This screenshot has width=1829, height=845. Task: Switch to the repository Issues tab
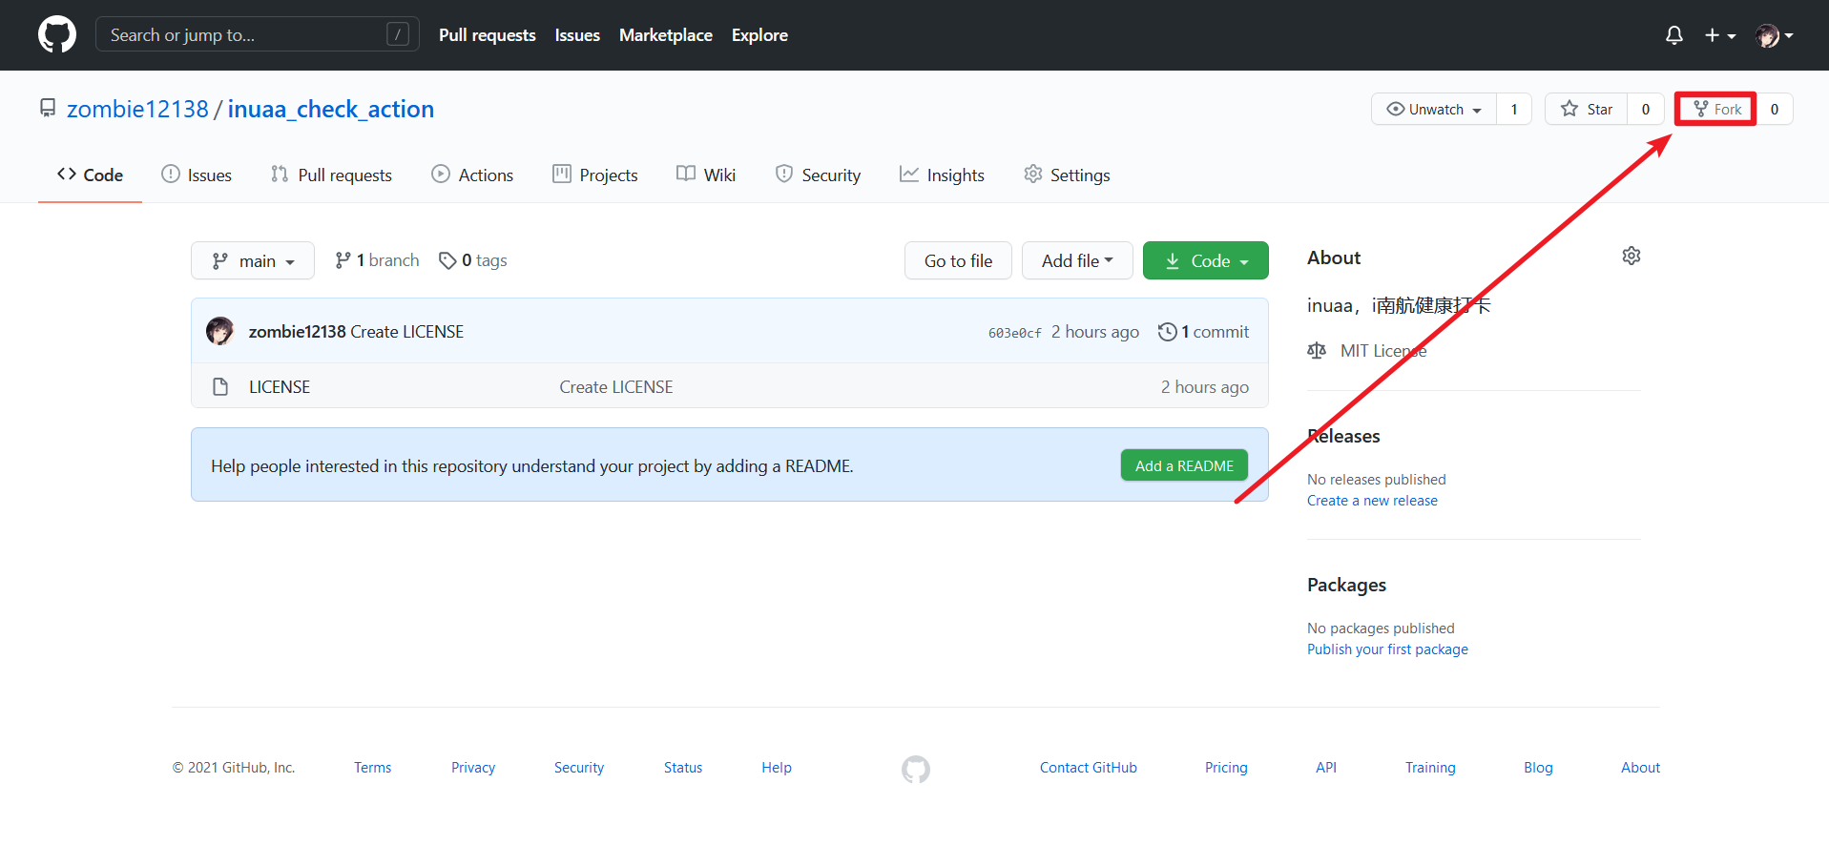pos(197,175)
